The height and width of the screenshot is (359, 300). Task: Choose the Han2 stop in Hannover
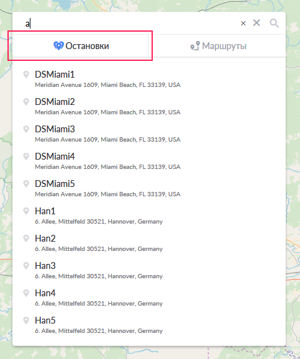(149, 243)
